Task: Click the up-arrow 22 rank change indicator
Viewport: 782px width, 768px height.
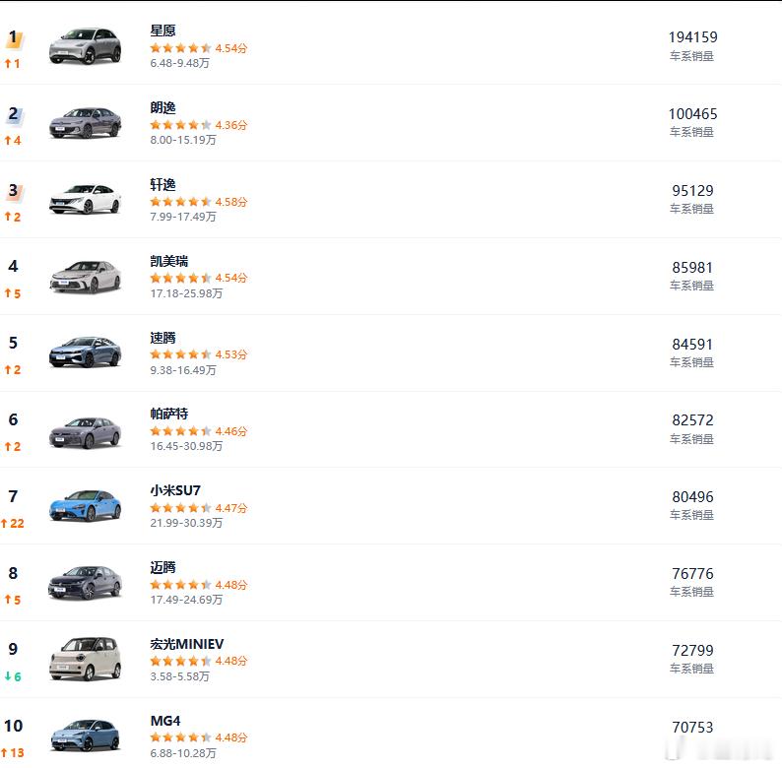Action: tap(13, 523)
